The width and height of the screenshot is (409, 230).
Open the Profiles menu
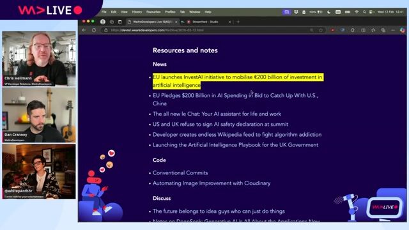click(170, 12)
